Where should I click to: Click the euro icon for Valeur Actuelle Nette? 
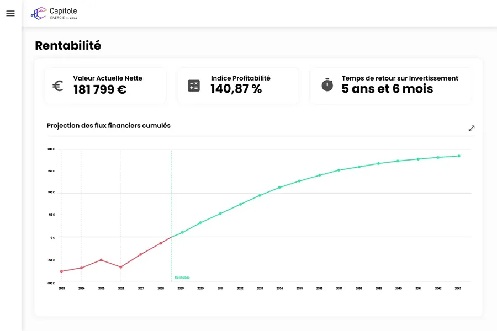pyautogui.click(x=58, y=86)
